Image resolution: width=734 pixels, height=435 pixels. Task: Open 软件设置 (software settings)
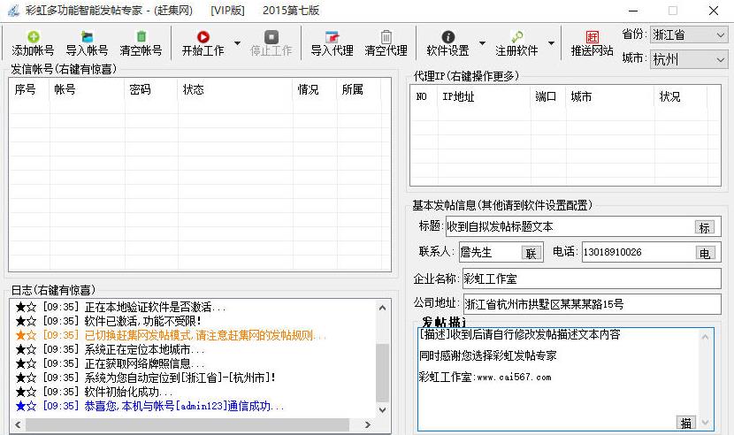[447, 37]
